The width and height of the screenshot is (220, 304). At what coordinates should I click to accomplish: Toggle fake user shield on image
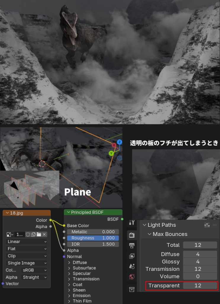point(28,235)
